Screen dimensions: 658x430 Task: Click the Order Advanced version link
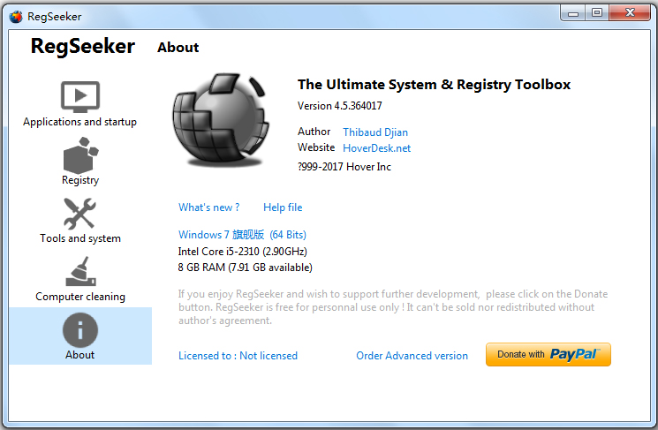(412, 356)
